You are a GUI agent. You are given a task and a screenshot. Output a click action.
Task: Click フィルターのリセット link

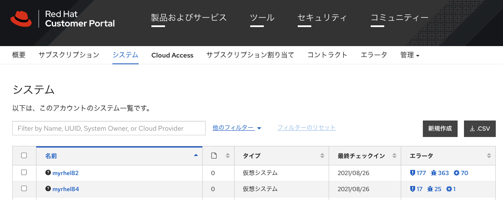[307, 128]
